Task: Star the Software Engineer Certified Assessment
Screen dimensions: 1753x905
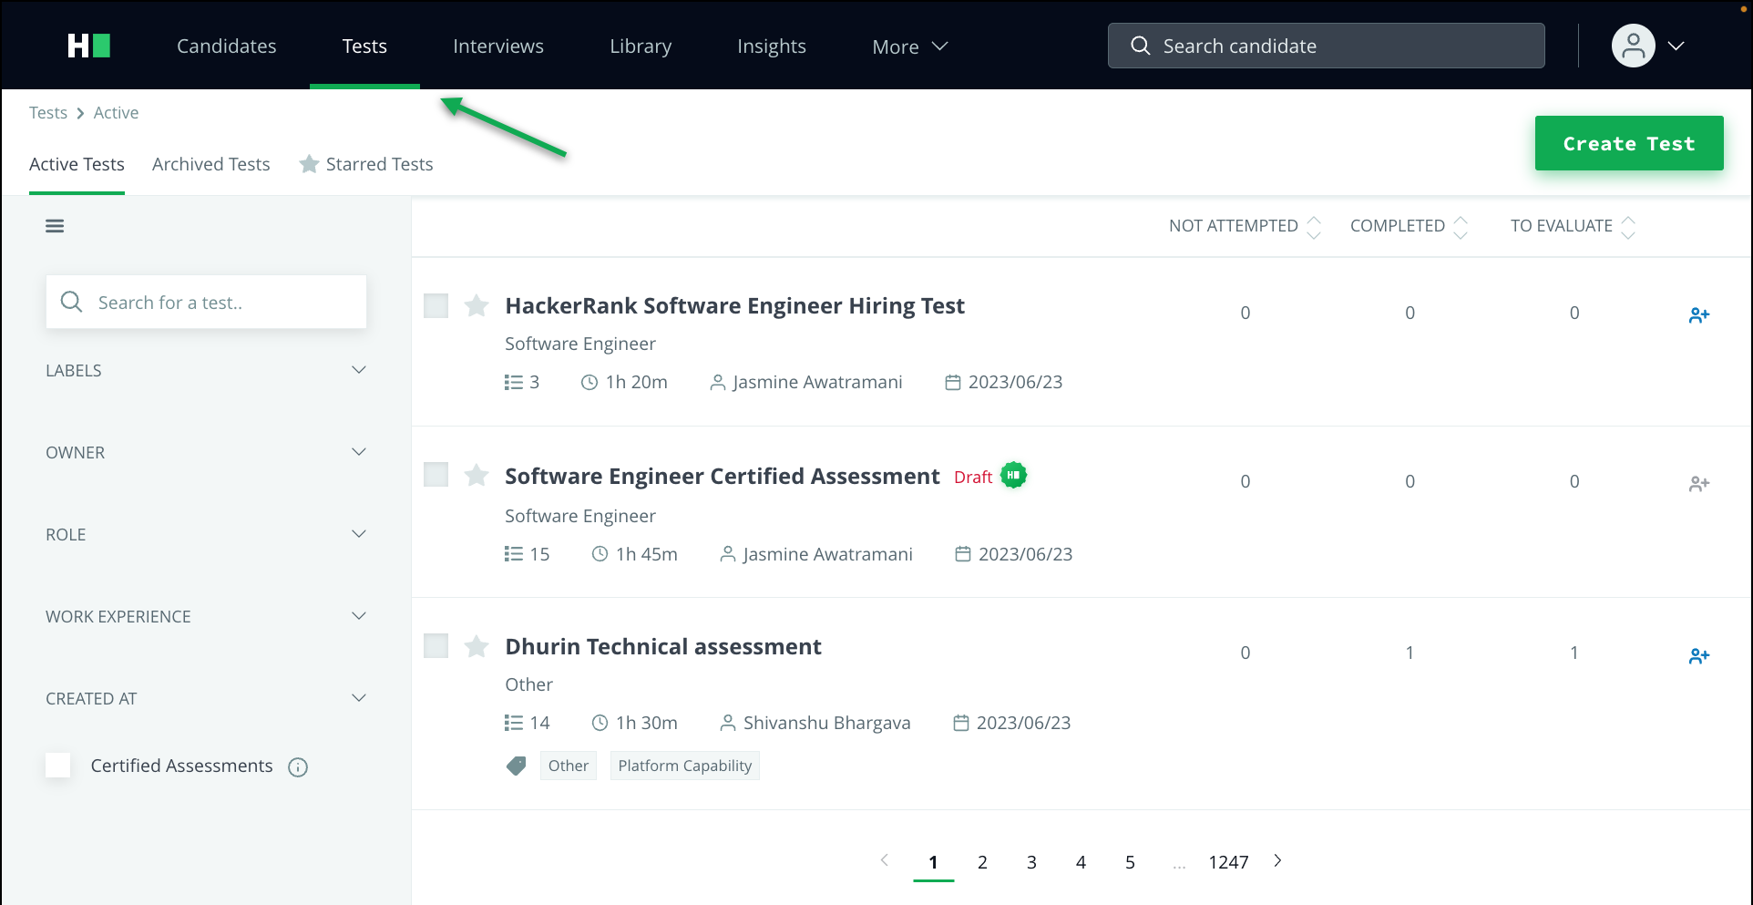Action: (x=477, y=475)
